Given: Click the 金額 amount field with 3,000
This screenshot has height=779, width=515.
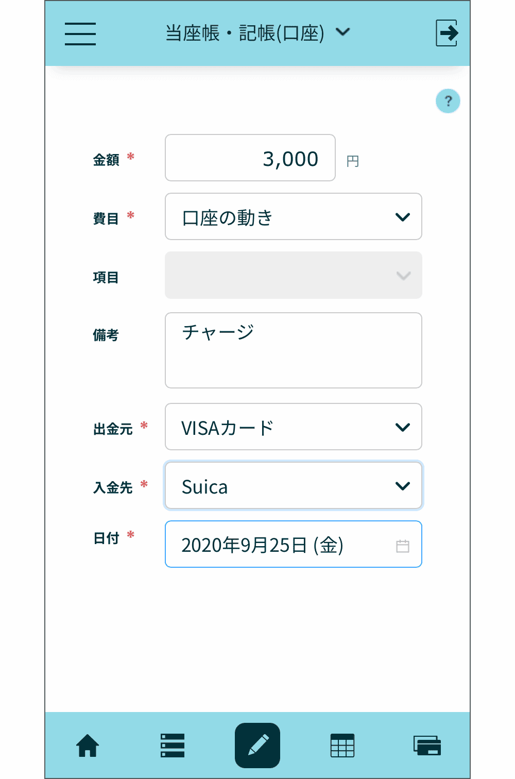Looking at the screenshot, I should pos(250,158).
